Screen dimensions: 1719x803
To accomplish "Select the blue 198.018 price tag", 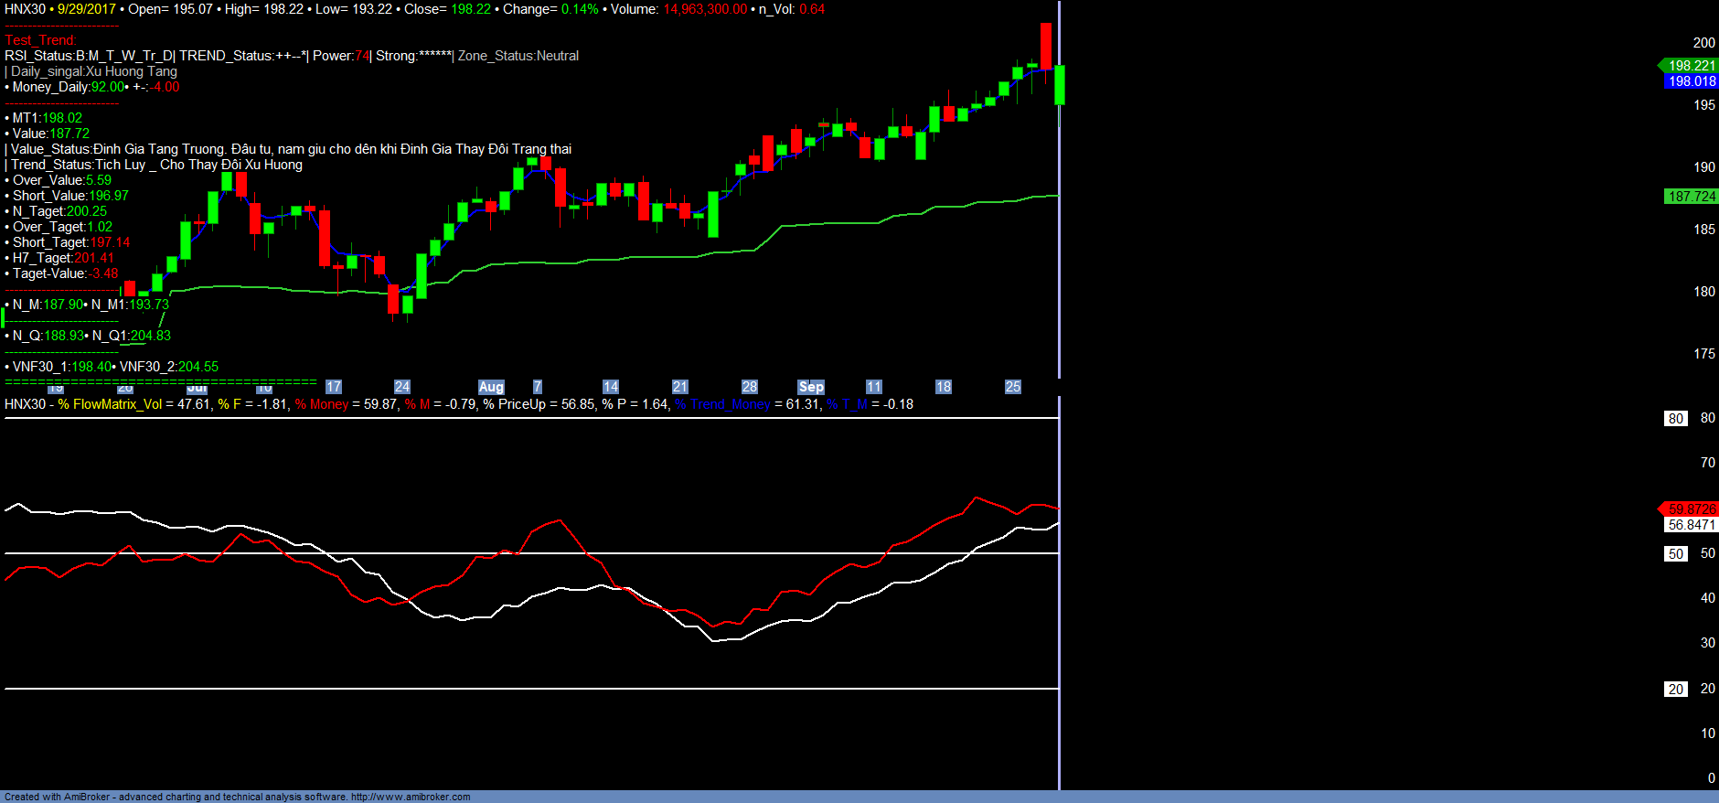I will 1692,81.
